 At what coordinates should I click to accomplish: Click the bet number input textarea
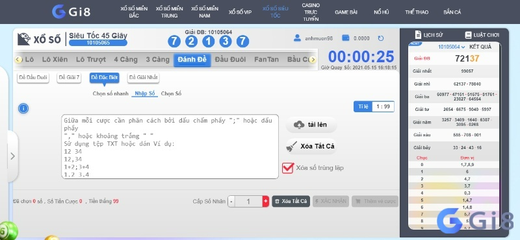click(170, 147)
